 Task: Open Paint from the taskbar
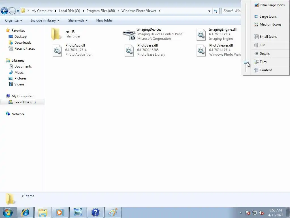click(x=113, y=212)
